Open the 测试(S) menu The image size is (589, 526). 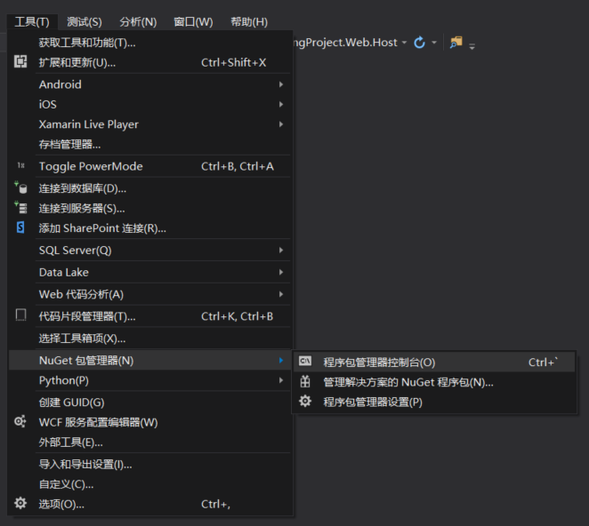85,22
